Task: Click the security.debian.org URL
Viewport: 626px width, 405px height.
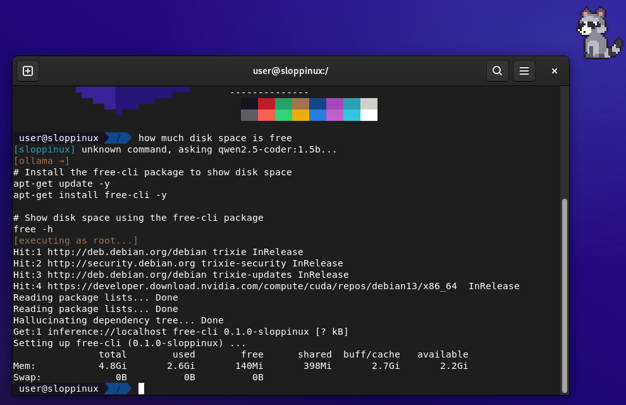Action: click(121, 264)
